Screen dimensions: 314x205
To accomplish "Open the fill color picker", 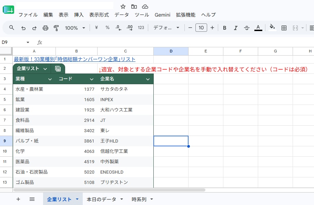I will 272,28.
